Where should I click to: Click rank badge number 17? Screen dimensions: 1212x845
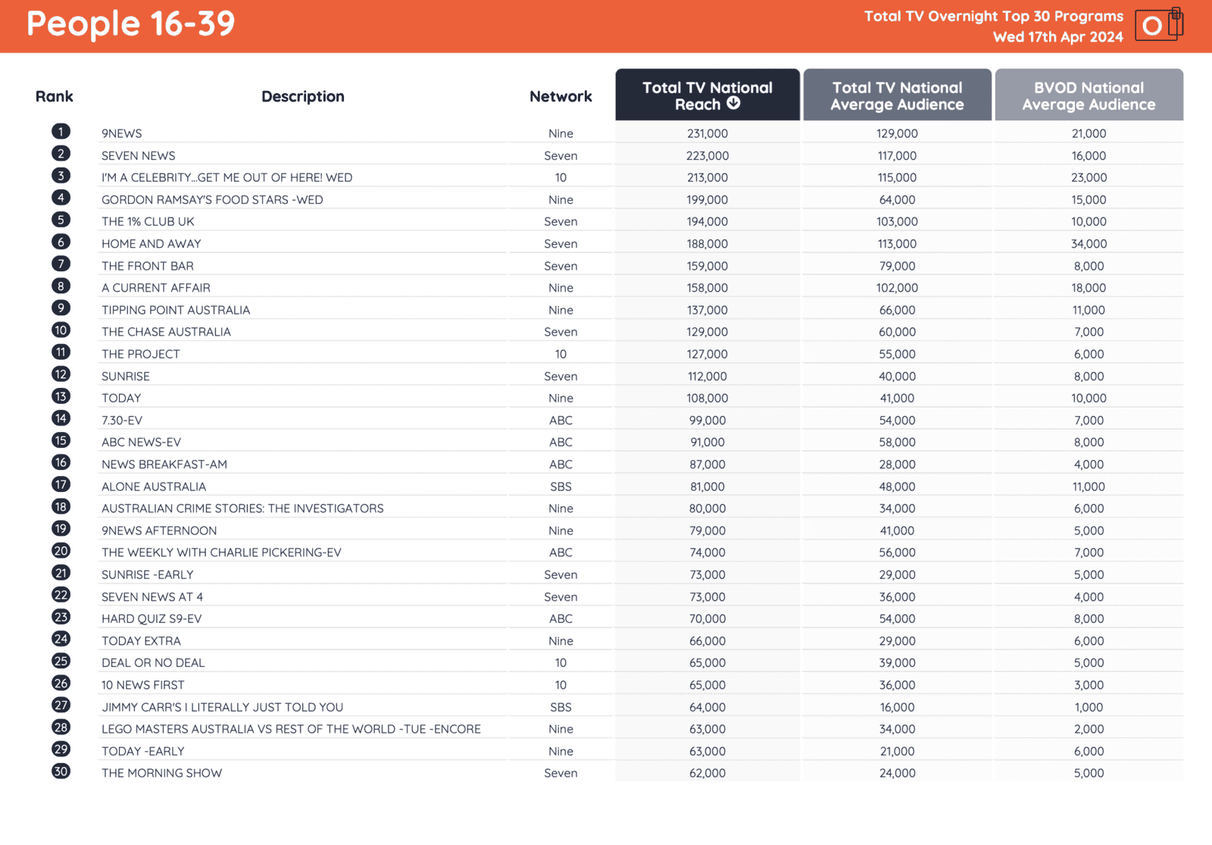coord(61,484)
